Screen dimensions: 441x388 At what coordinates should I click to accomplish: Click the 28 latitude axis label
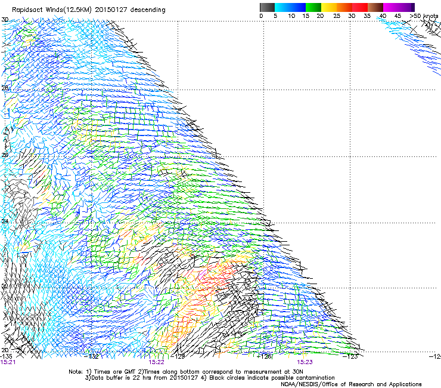tap(5, 88)
